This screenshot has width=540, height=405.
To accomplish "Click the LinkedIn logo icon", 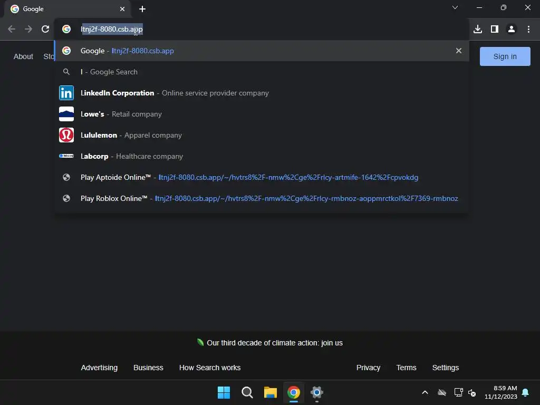I will 66,93.
